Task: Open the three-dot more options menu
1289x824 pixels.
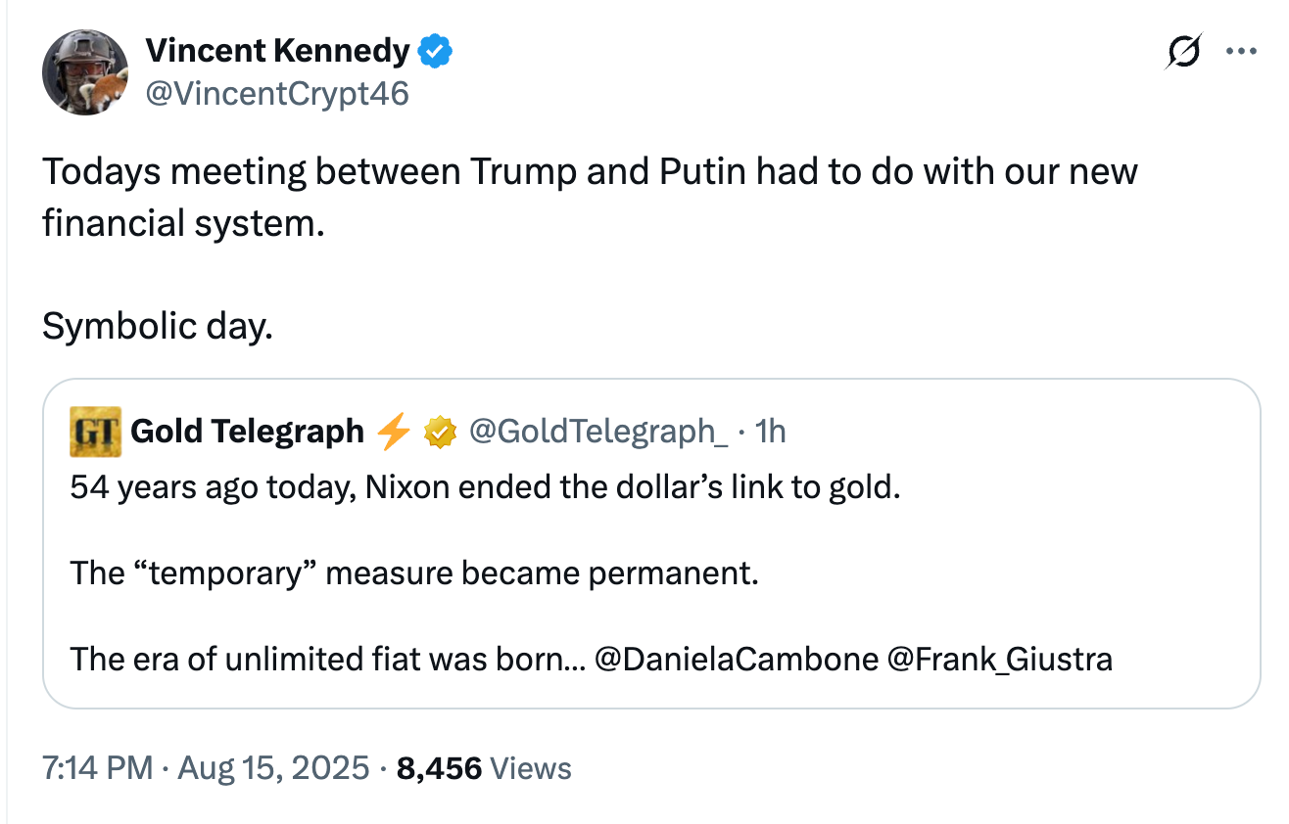Action: click(x=1241, y=51)
